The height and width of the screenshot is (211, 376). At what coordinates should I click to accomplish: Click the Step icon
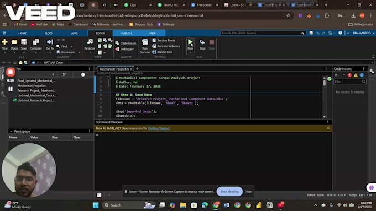(x=202, y=42)
